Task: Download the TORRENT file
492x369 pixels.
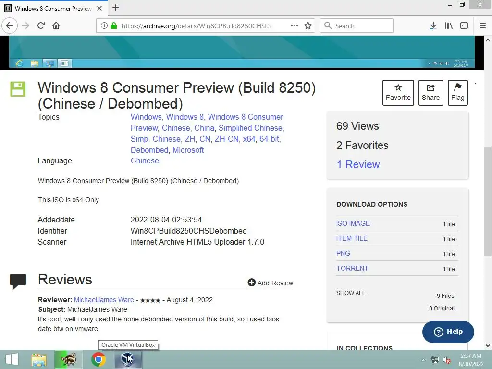Action: pos(352,268)
